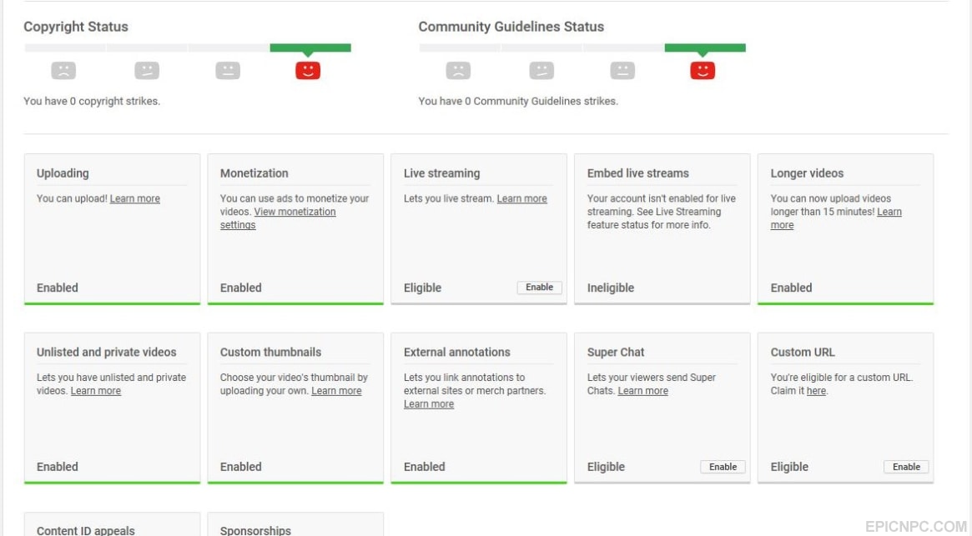Click the second gray face under Community Guidelines Status
This screenshot has height=536, width=972.
point(541,70)
